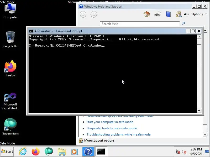Minimize Windows Help and Support window

[x=194, y=6]
